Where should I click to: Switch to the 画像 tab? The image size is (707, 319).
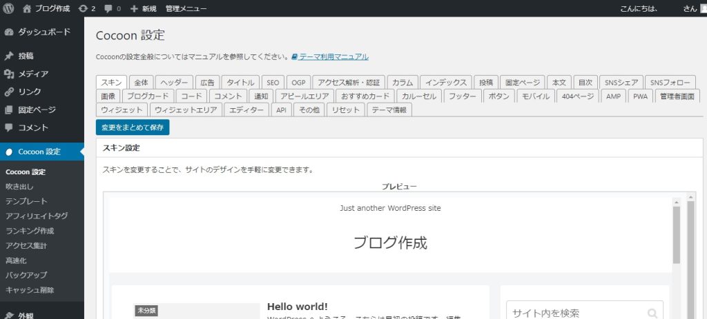(x=108, y=96)
